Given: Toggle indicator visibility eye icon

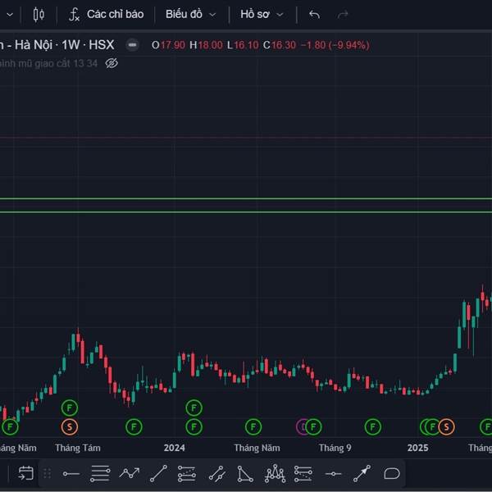Looking at the screenshot, I should point(112,62).
